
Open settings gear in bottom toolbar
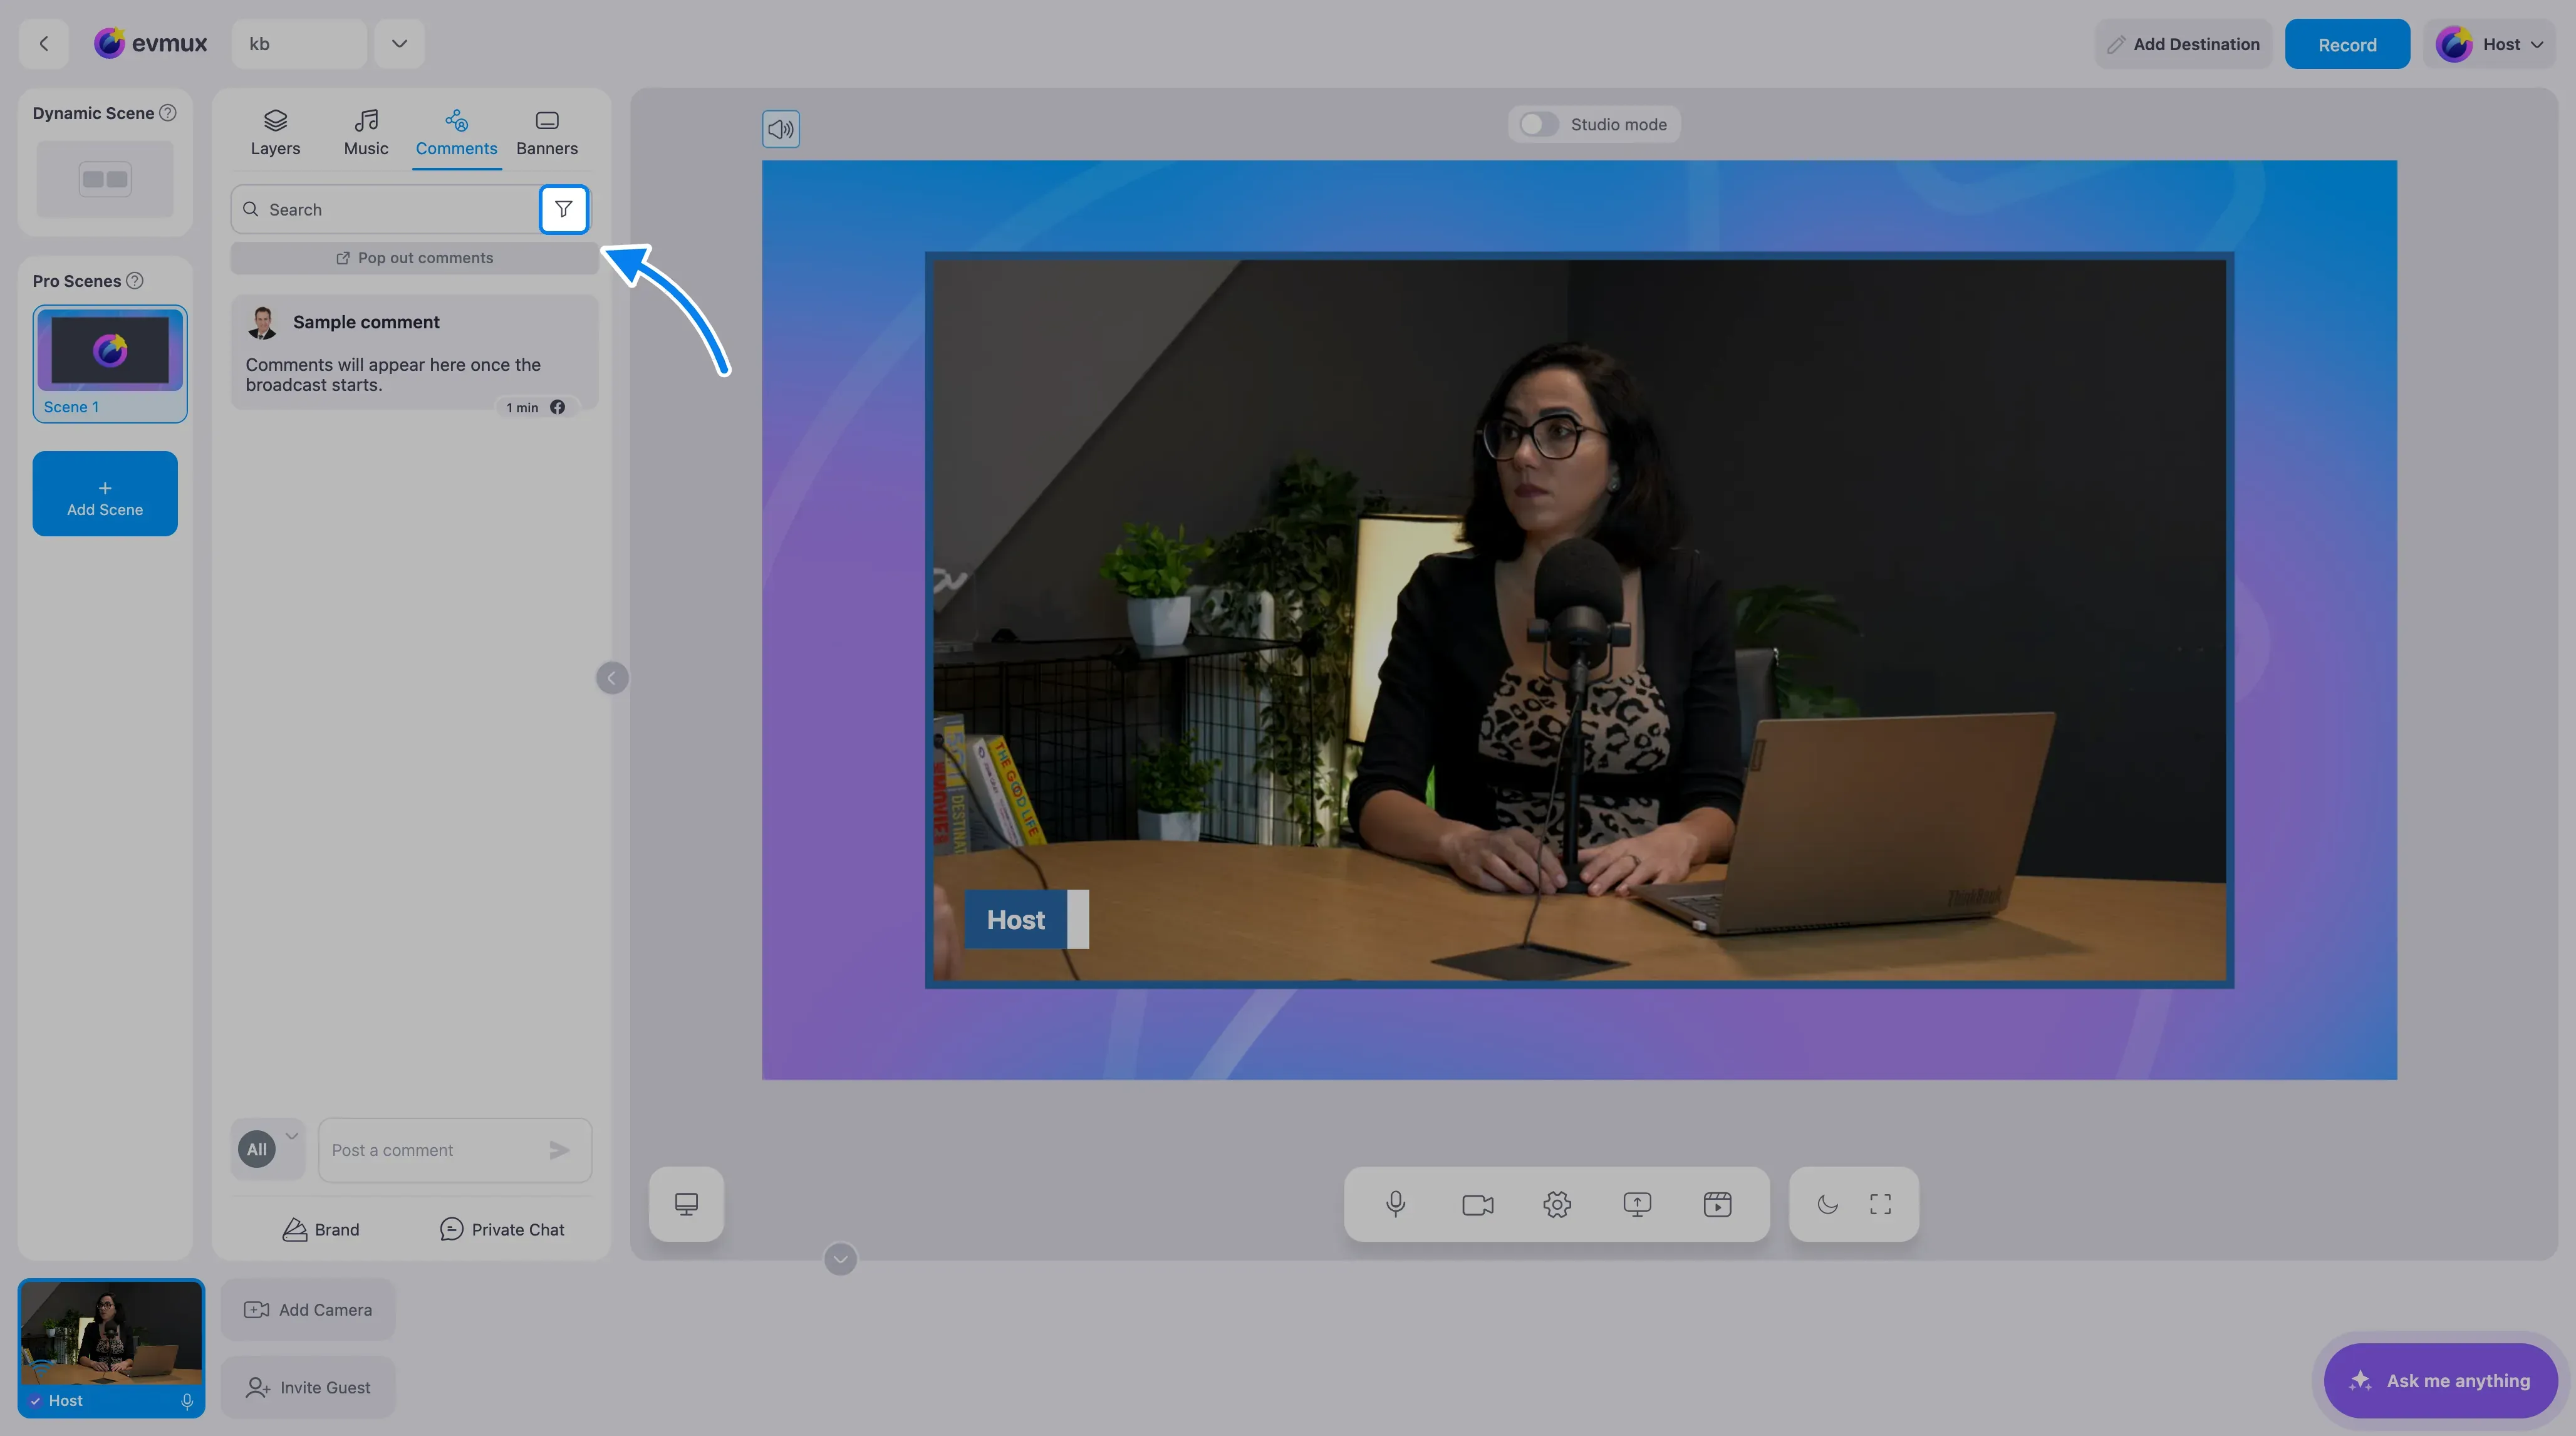pyautogui.click(x=1557, y=1204)
